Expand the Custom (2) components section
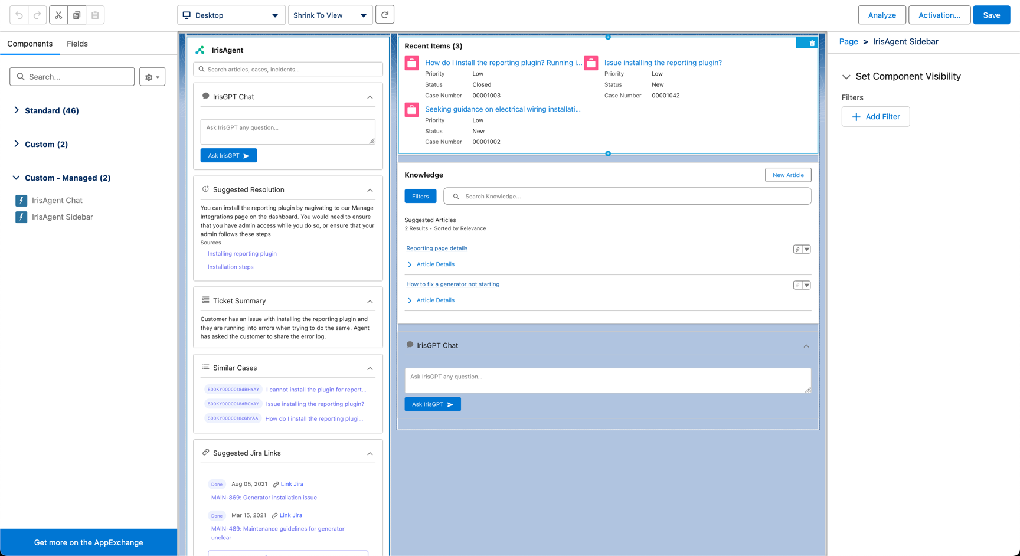Screen dimensions: 1020x556 coord(17,144)
